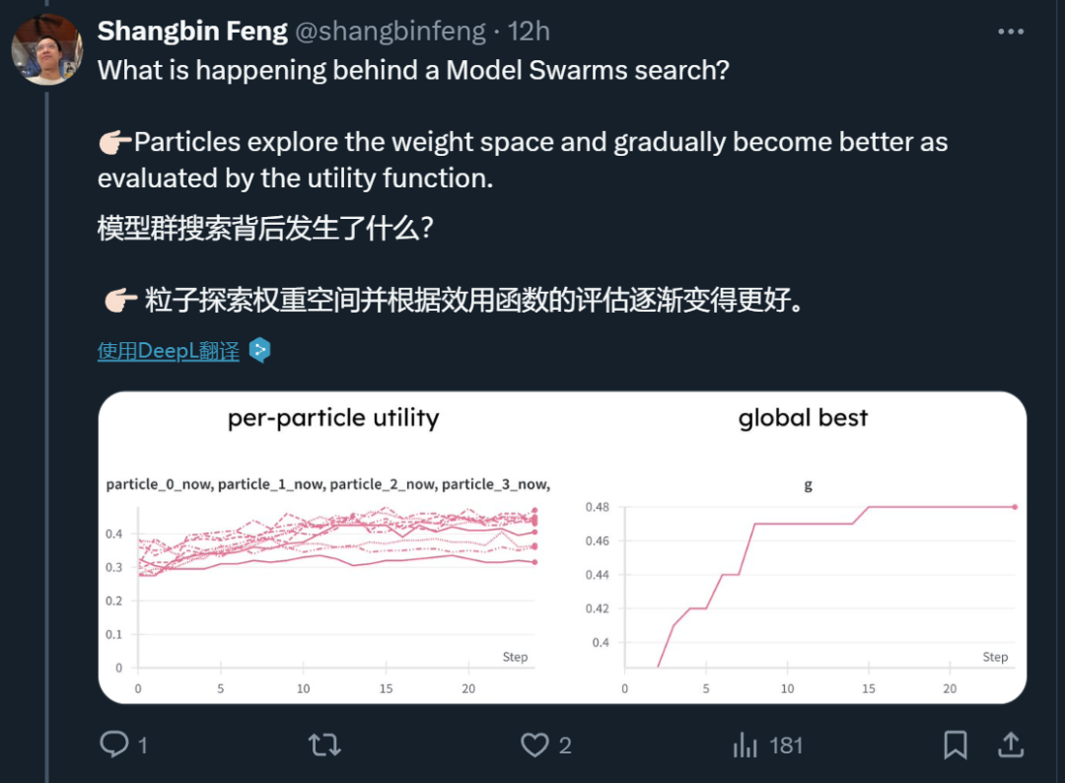Click the reply speech bubble icon

tap(114, 745)
